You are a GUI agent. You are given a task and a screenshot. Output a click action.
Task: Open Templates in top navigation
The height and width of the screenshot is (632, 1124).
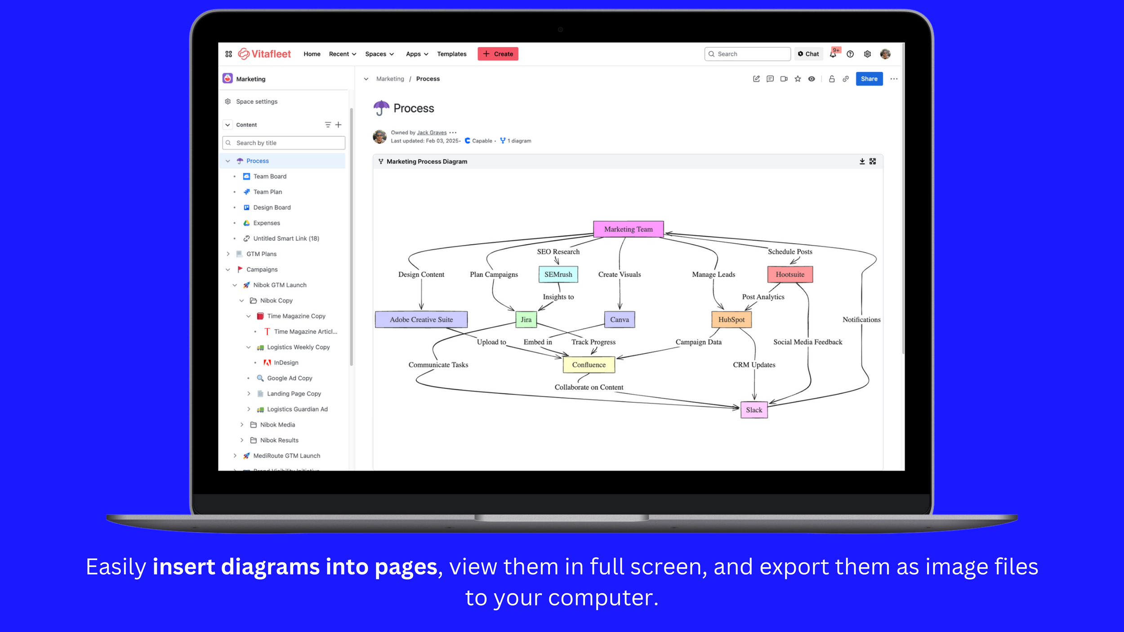coord(452,54)
